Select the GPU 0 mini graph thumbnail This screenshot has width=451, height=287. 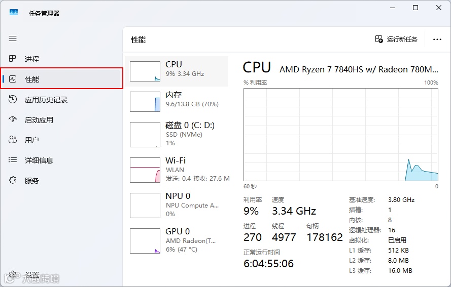(x=145, y=241)
